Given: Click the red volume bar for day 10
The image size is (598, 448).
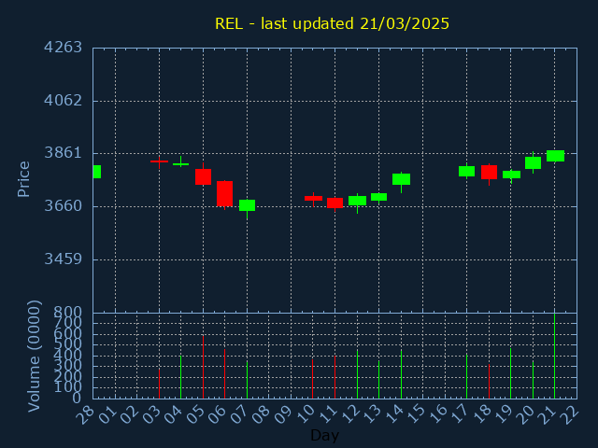Looking at the screenshot, I should (313, 379).
